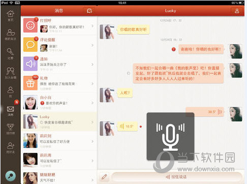The image size is (247, 184).
Task: Expand the 莉莉刘 conversation chevron
Action: 92,141
